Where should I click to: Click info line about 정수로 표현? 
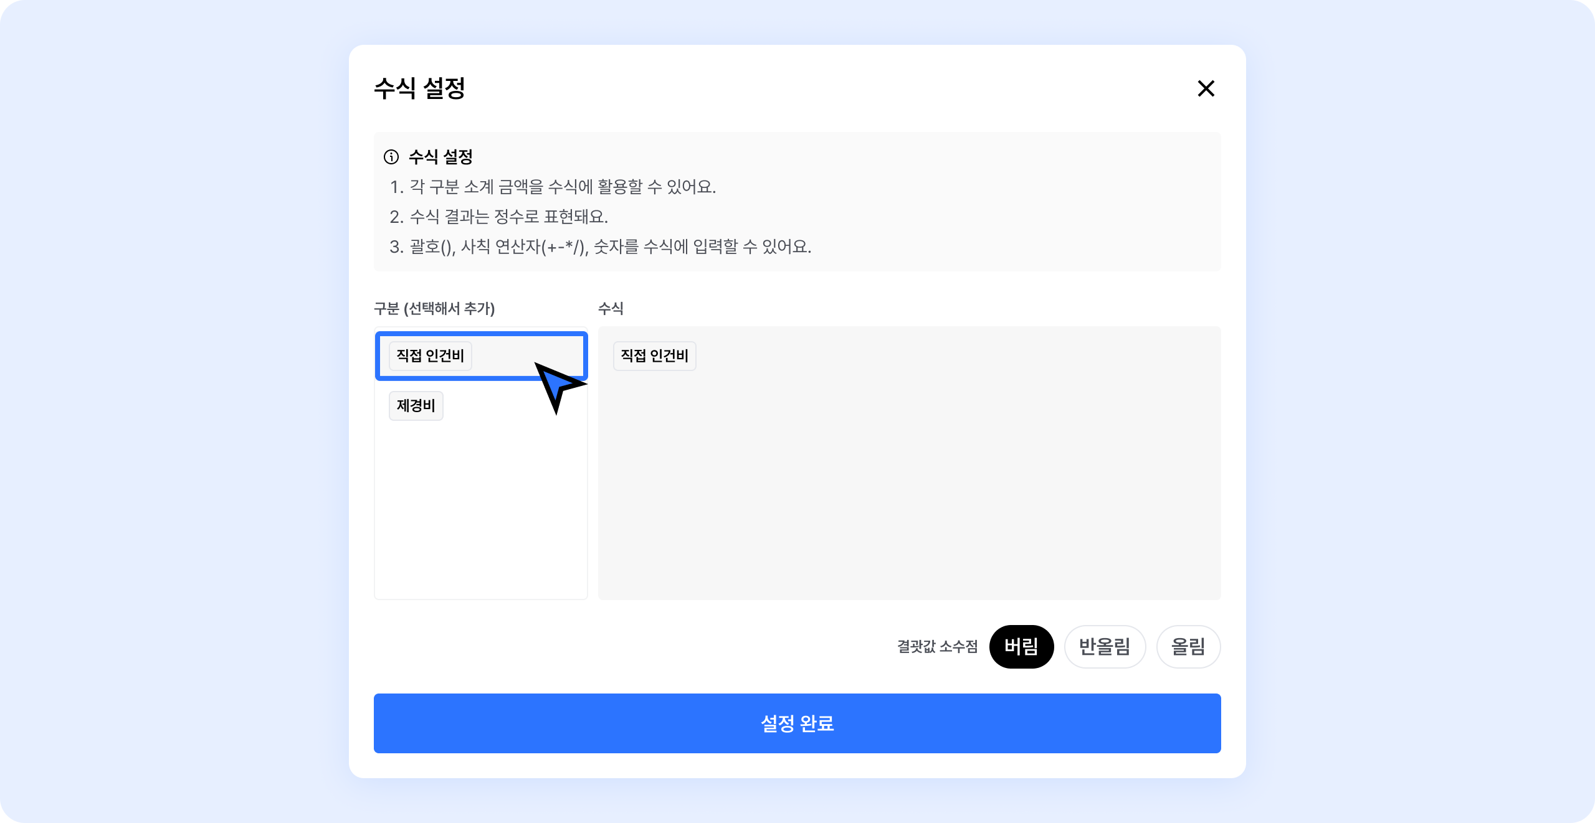[x=498, y=217]
